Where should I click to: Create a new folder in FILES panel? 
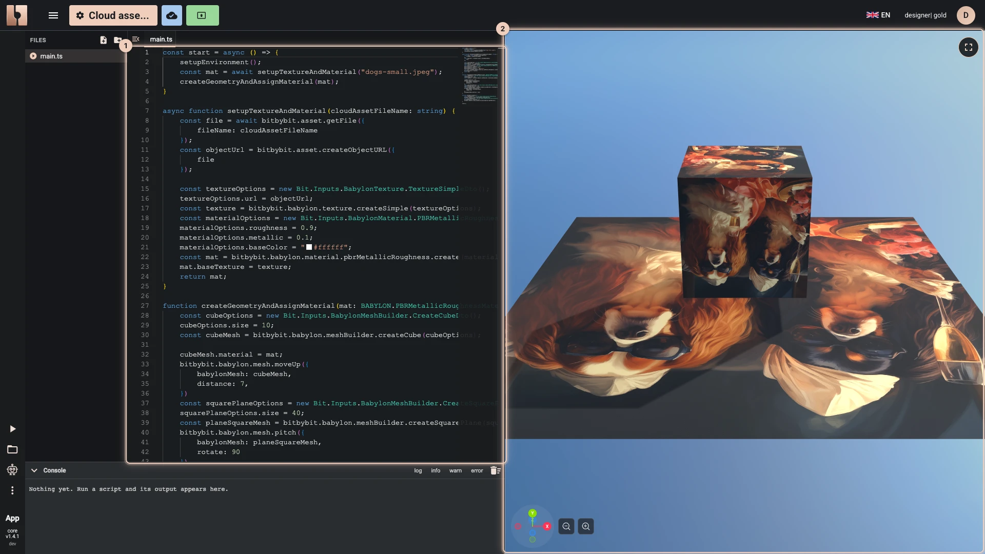(117, 40)
